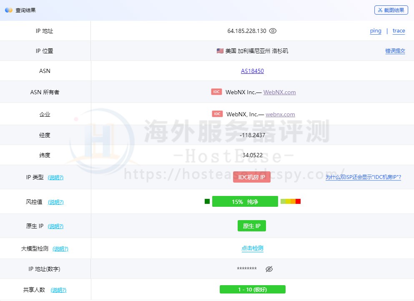Click IDC badge icon in ASN owner row
The image size is (414, 301).
tap(216, 92)
